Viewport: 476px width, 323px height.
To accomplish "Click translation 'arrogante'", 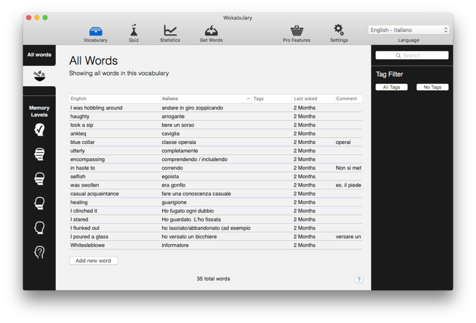I will tap(173, 116).
